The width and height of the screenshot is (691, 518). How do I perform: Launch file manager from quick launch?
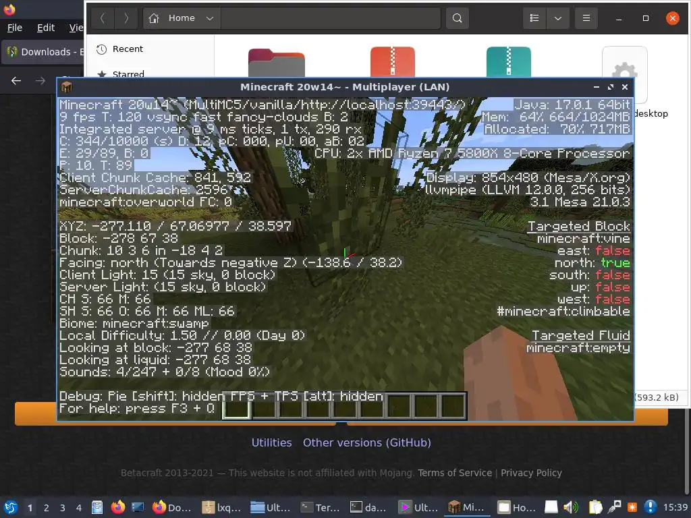click(x=97, y=507)
